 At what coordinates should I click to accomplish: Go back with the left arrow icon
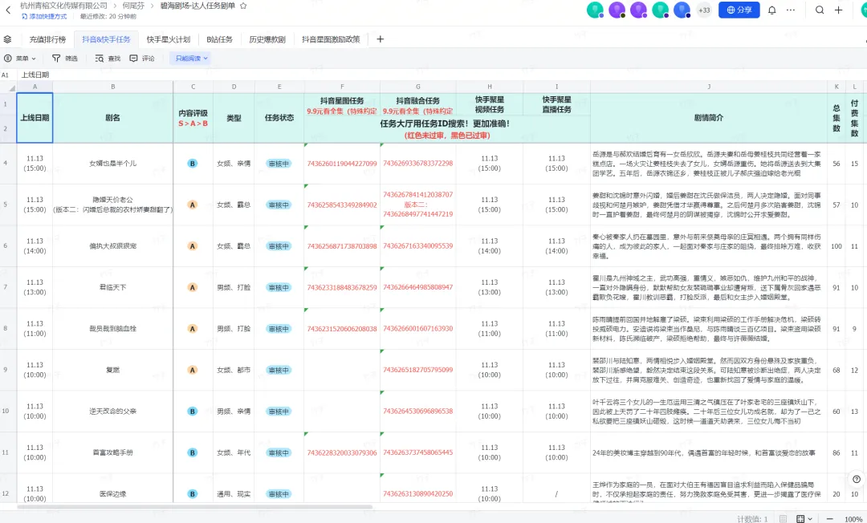point(8,10)
